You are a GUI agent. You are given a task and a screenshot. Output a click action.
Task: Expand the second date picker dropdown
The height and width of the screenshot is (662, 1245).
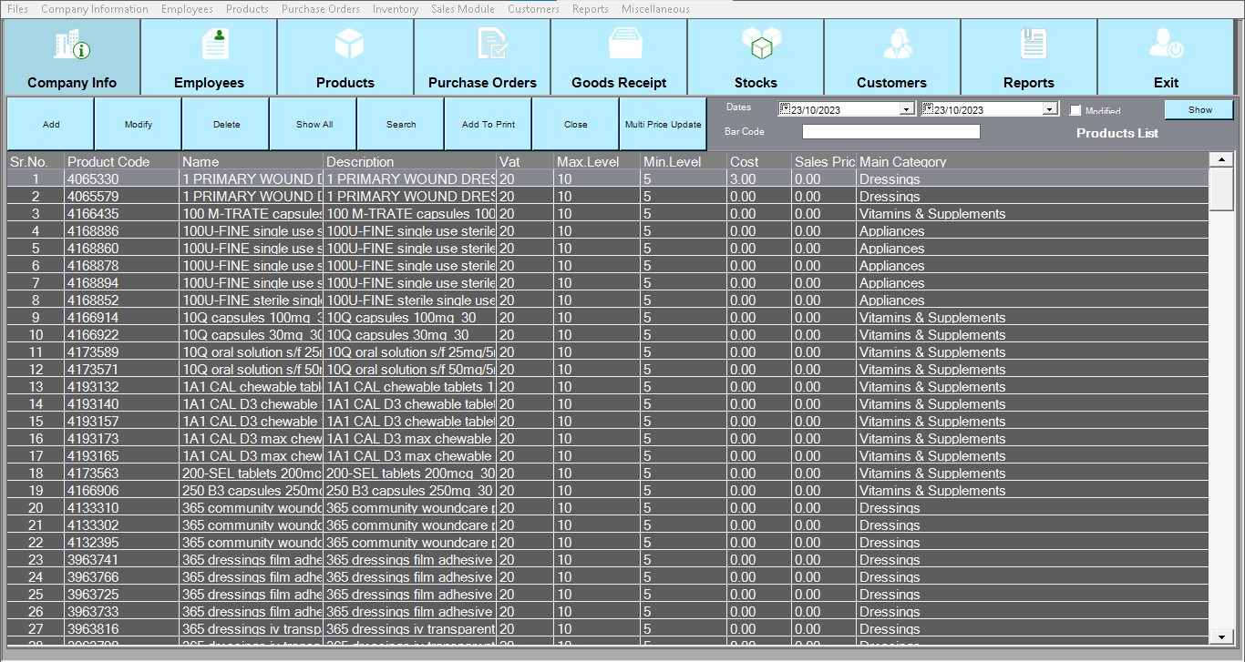1050,110
